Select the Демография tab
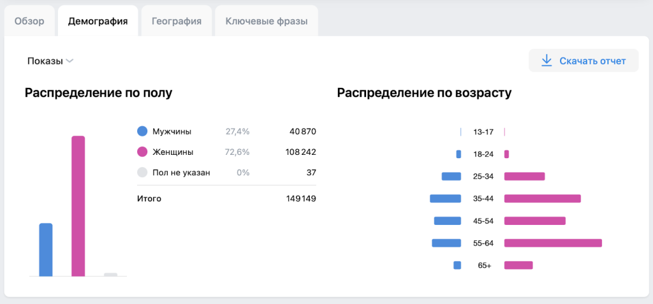The width and height of the screenshot is (653, 304). click(98, 21)
